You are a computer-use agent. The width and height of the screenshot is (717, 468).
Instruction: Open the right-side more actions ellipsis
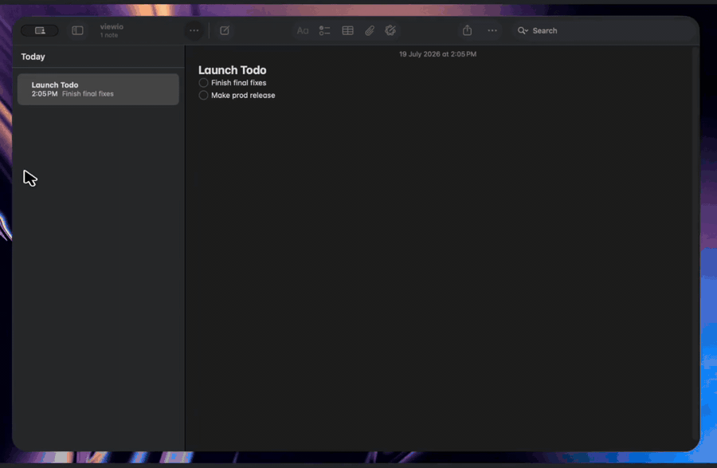pyautogui.click(x=492, y=30)
